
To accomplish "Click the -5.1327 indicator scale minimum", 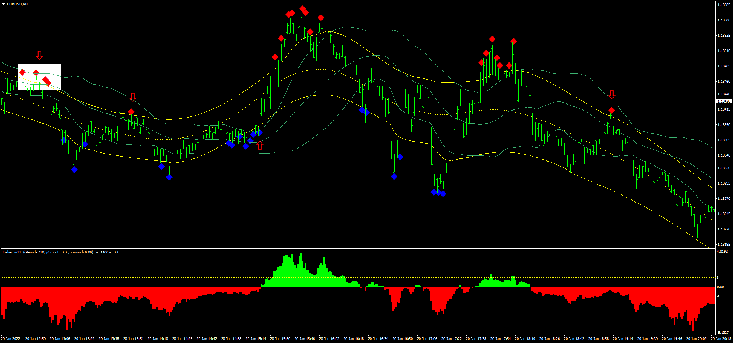I will pyautogui.click(x=722, y=332).
